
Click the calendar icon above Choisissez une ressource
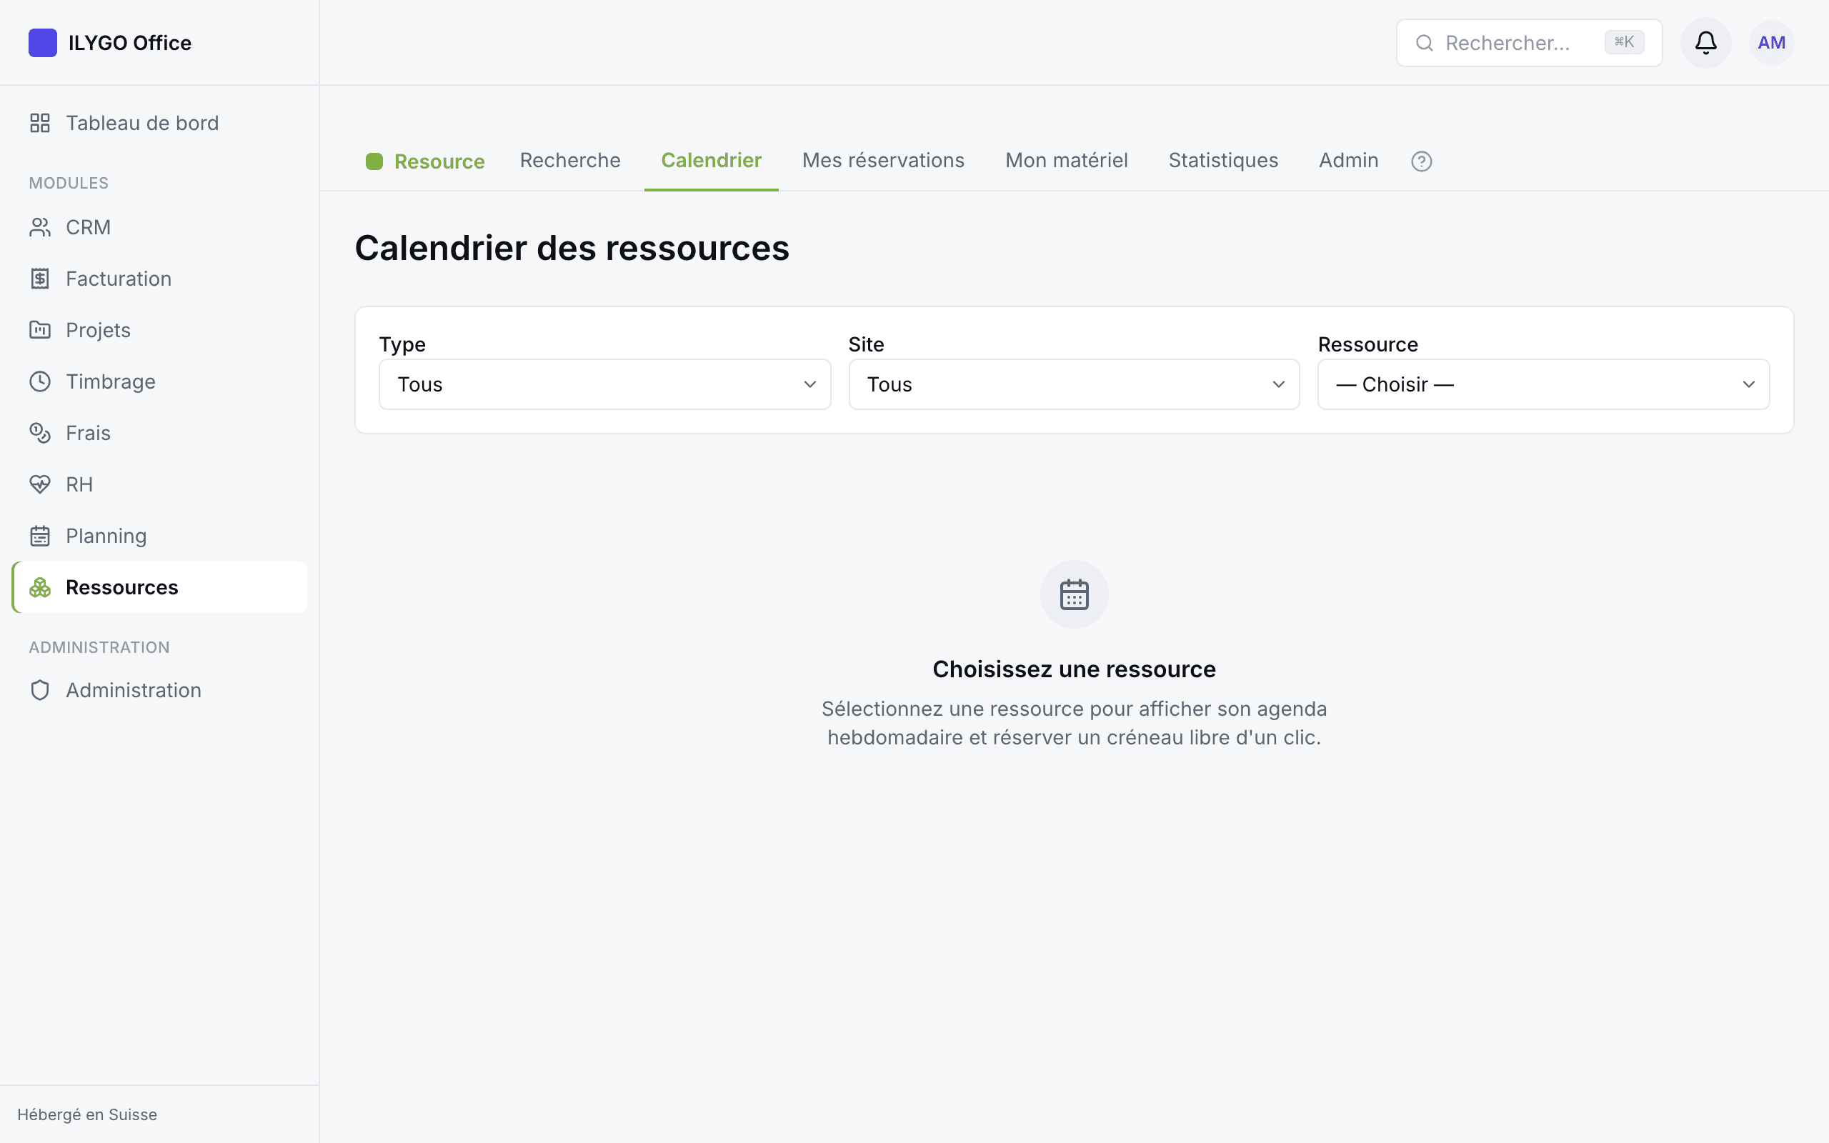(1074, 594)
